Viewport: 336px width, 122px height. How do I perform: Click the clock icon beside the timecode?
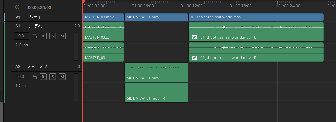pos(17,7)
